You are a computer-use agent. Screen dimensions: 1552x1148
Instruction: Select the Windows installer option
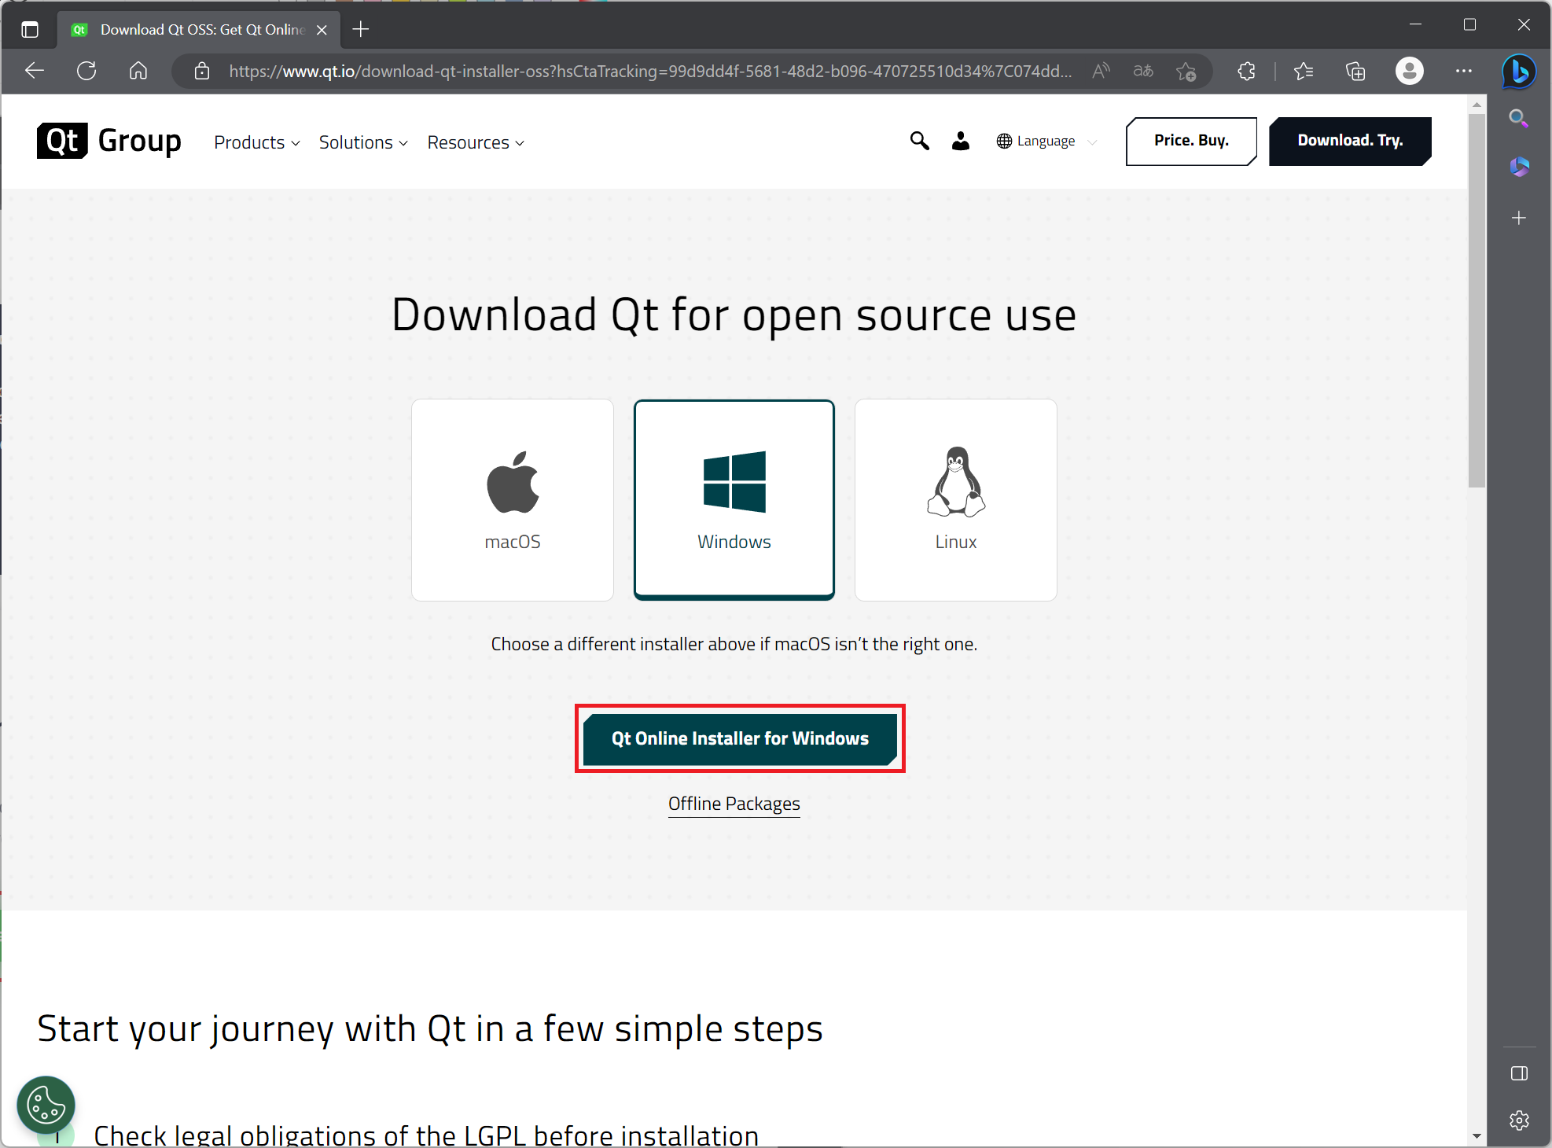[734, 500]
